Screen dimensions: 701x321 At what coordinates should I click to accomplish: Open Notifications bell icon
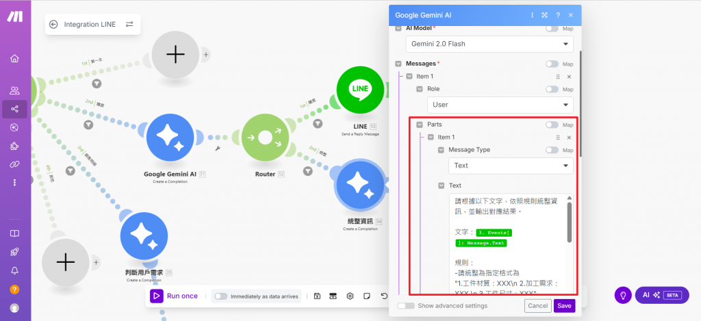coord(14,270)
